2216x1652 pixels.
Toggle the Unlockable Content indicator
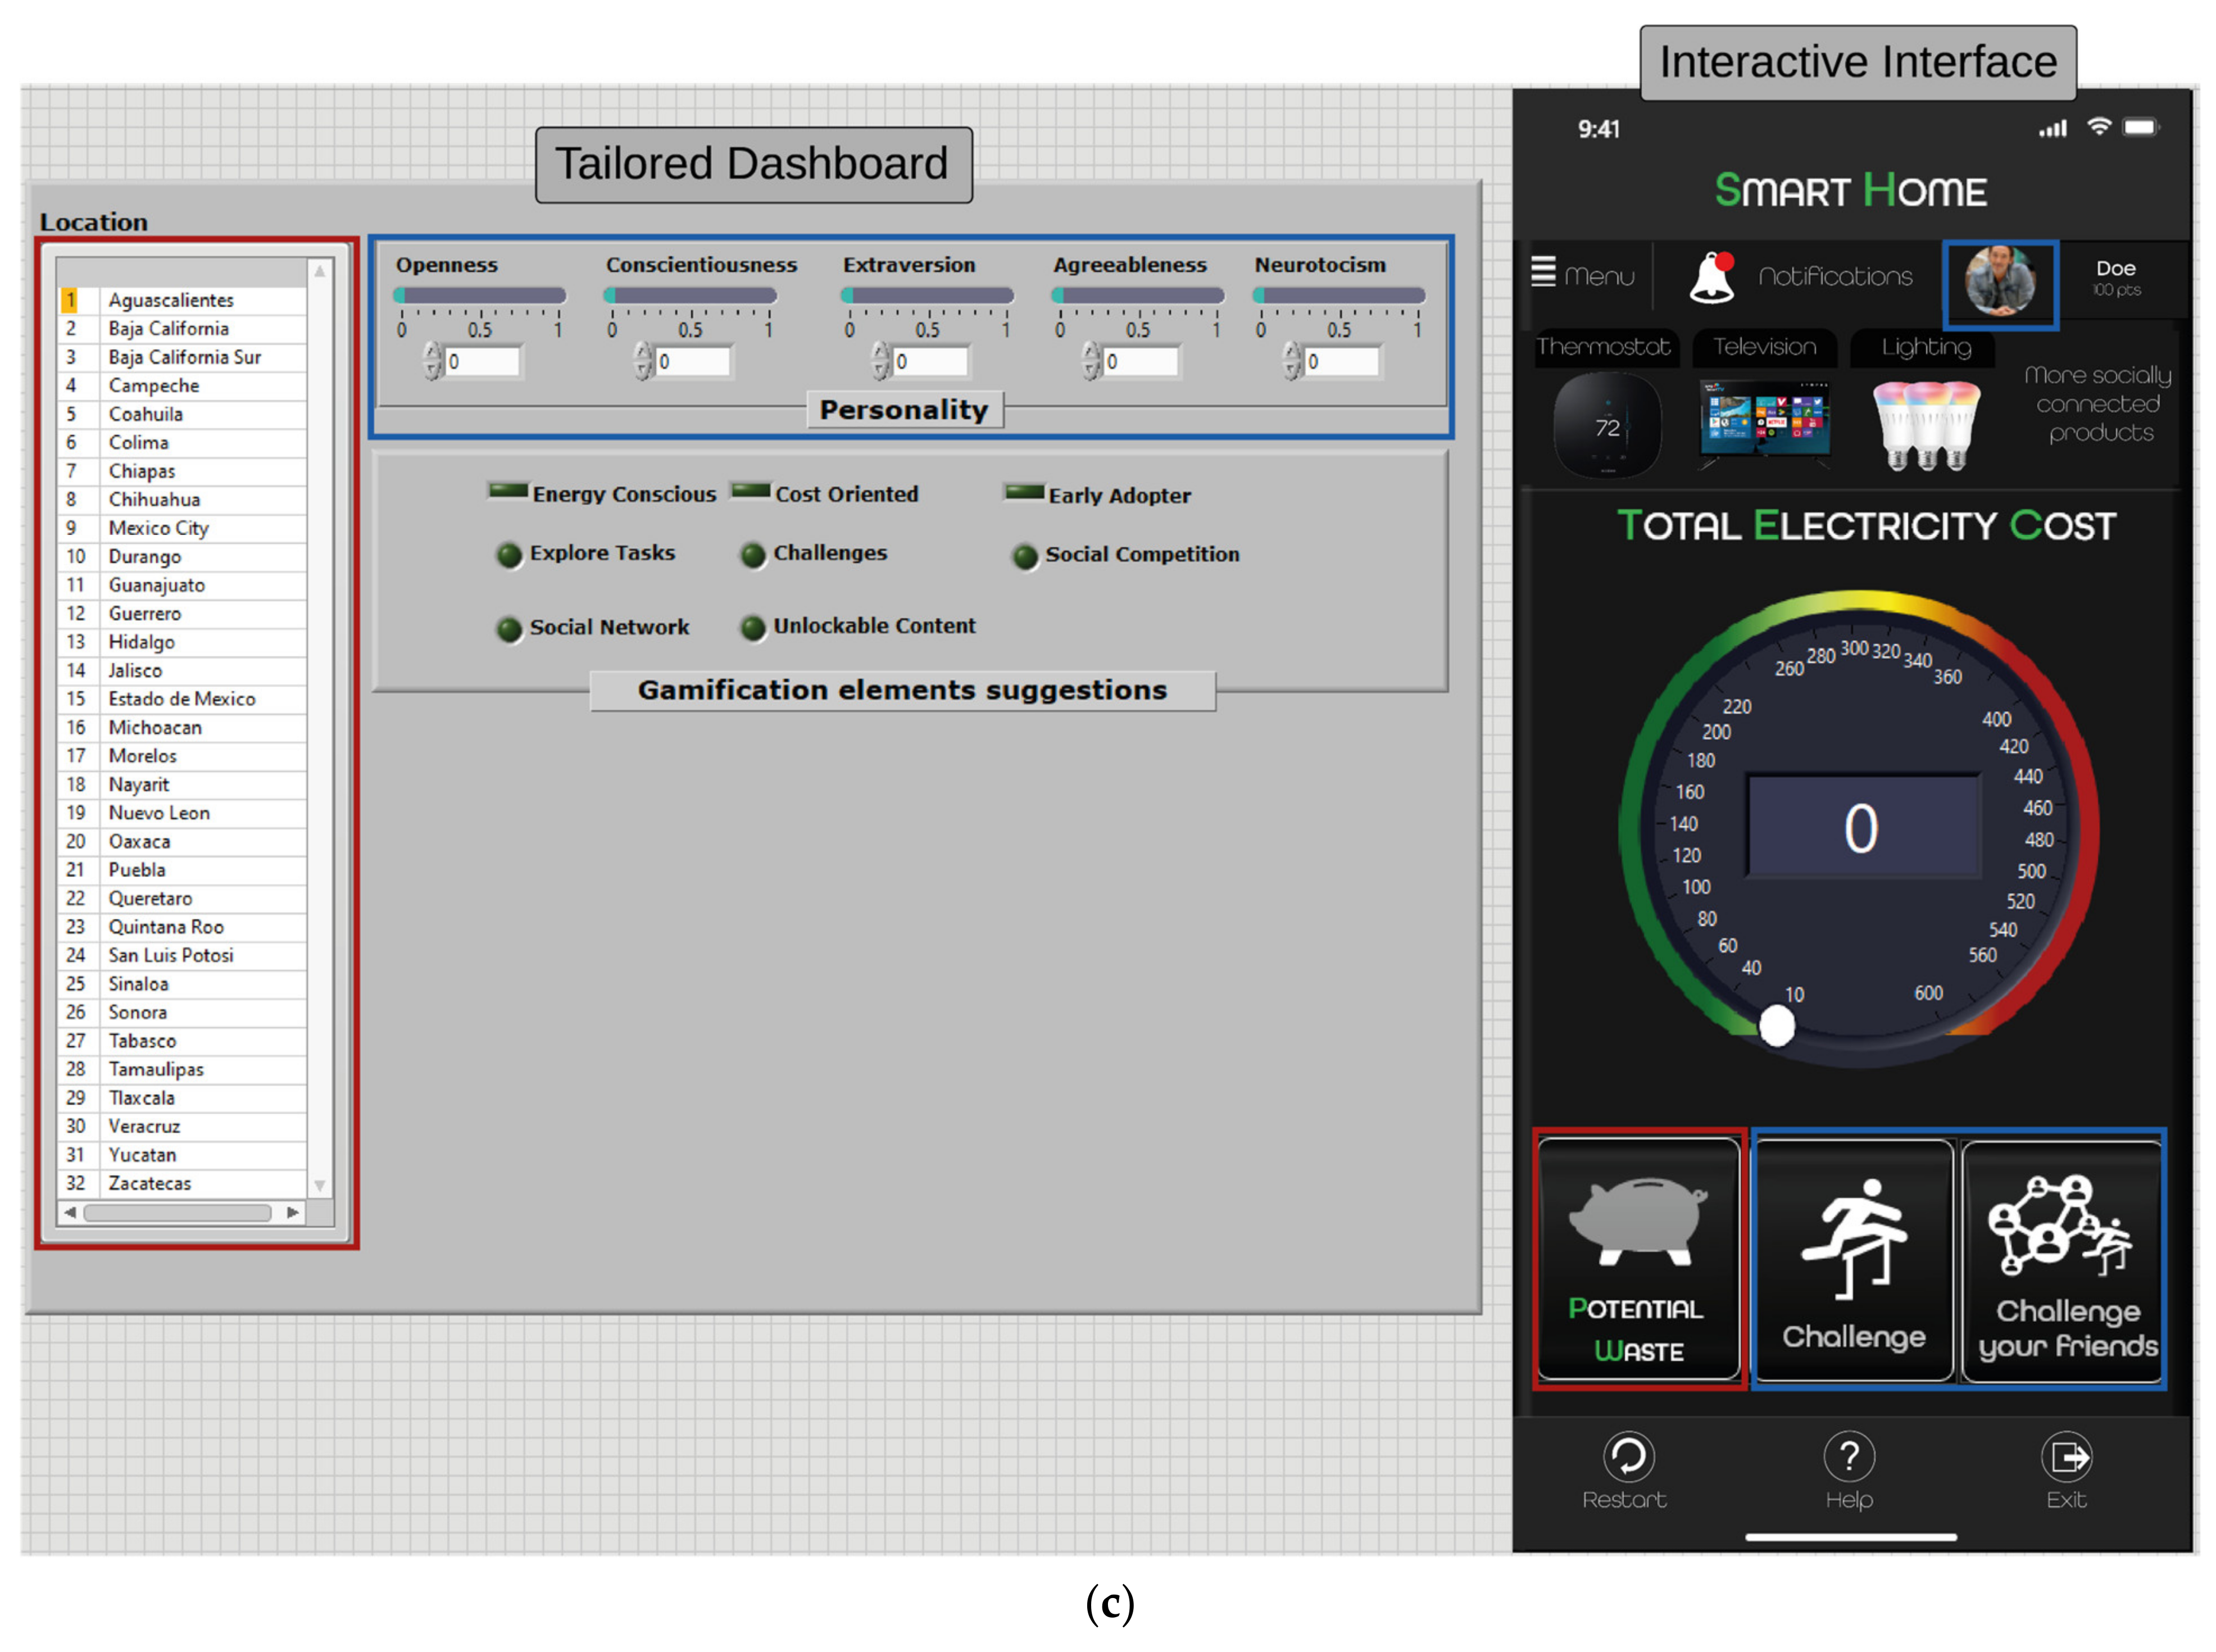pyautogui.click(x=752, y=628)
